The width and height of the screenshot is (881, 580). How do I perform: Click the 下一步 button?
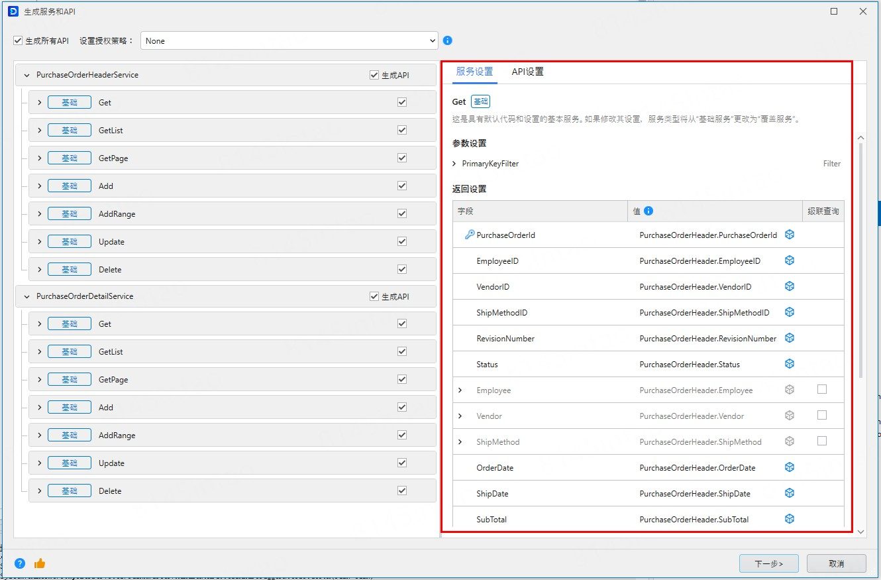[x=768, y=563]
